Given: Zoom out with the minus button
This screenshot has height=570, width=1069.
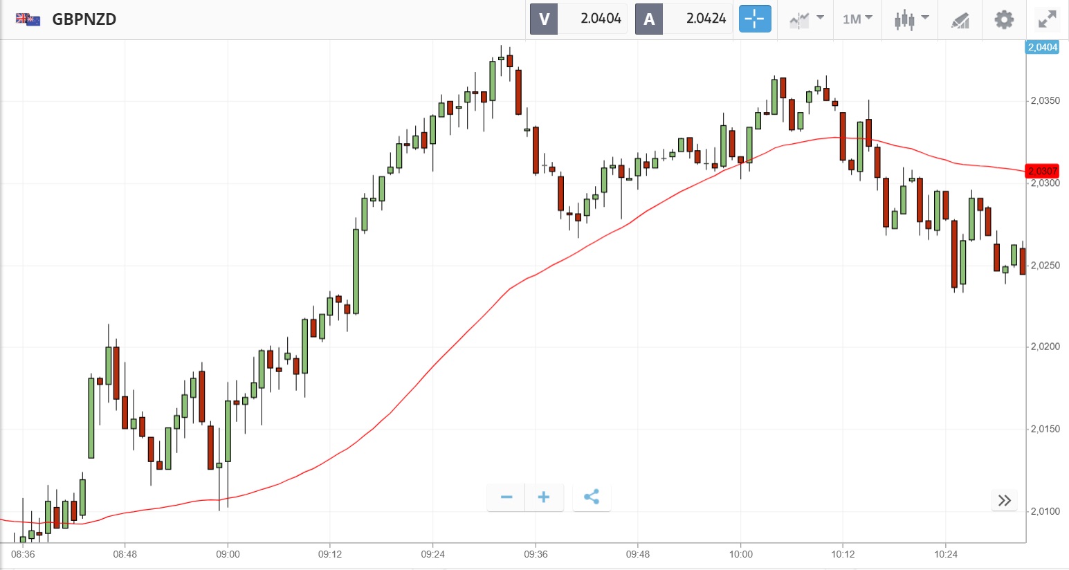Looking at the screenshot, I should [506, 497].
